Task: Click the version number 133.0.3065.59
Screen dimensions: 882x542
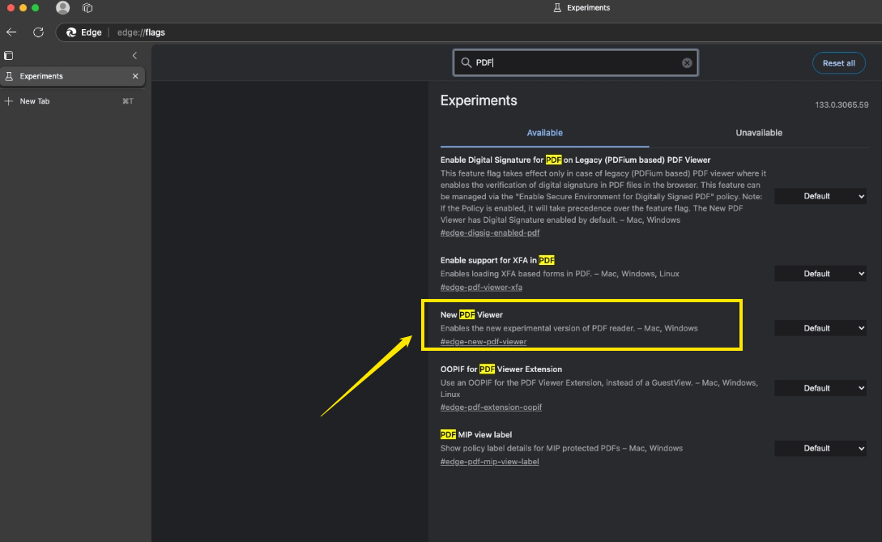Action: 842,105
